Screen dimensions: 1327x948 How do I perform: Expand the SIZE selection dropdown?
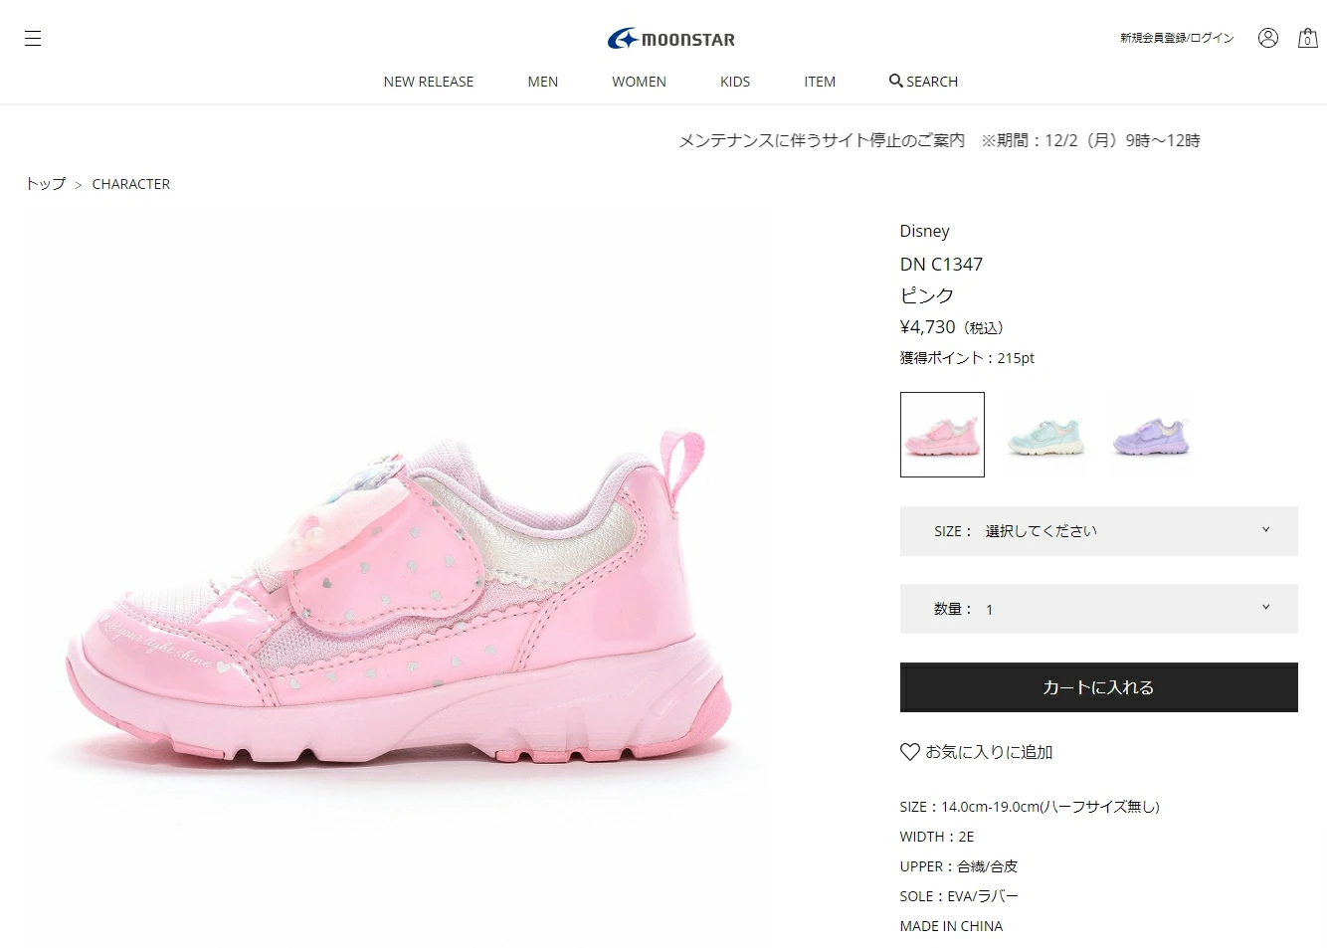pos(1098,531)
